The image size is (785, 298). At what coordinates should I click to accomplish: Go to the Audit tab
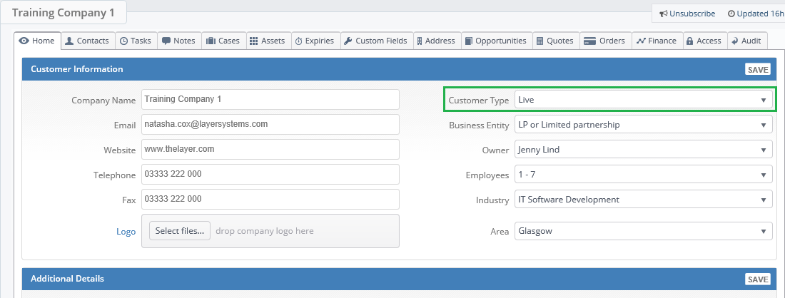(x=747, y=41)
